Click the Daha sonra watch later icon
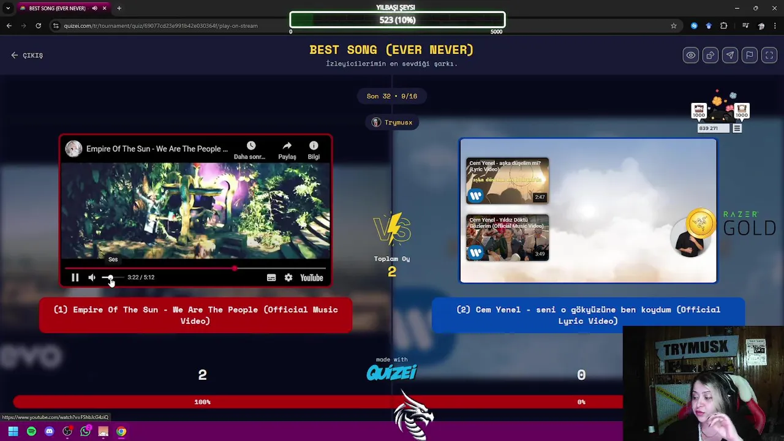784x441 pixels. 251,146
